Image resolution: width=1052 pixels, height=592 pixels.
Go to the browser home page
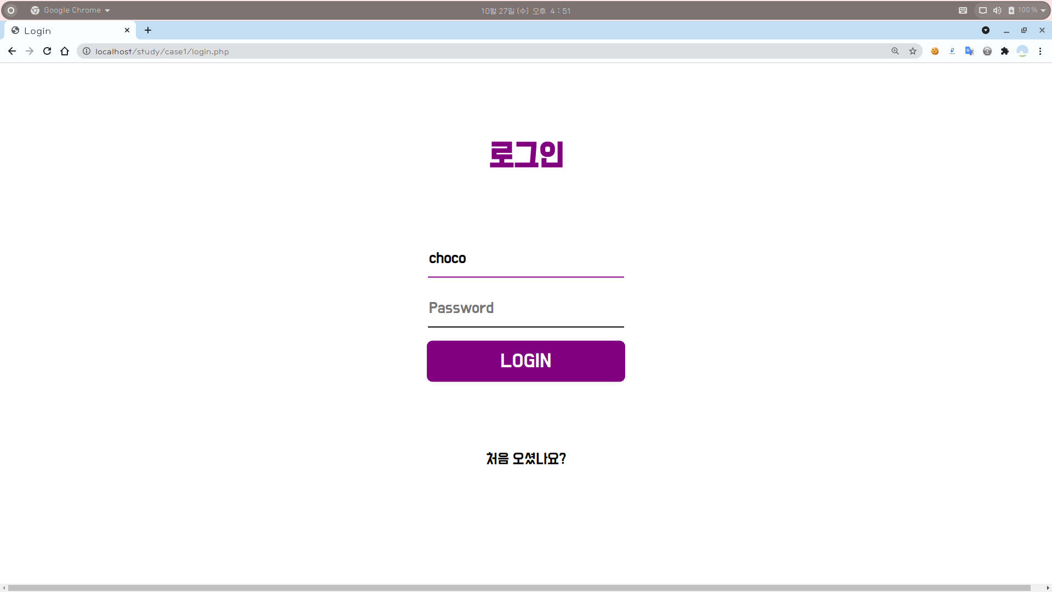tap(65, 51)
